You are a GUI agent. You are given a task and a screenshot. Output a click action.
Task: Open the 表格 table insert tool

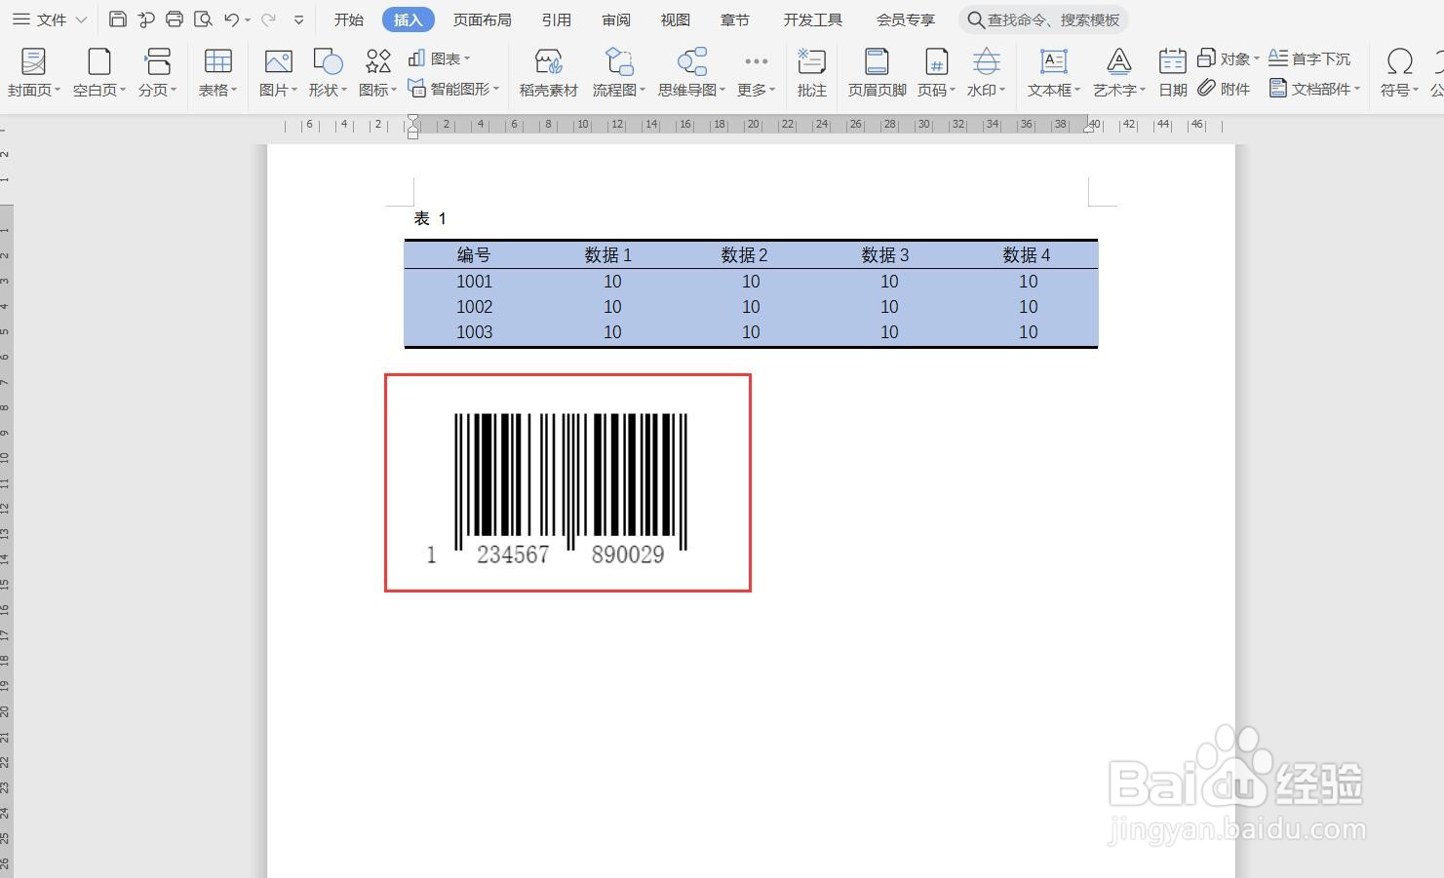(218, 72)
